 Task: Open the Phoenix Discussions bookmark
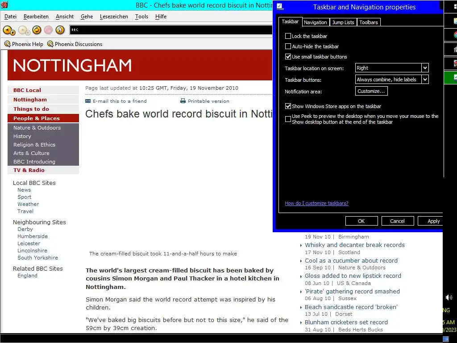(x=75, y=44)
